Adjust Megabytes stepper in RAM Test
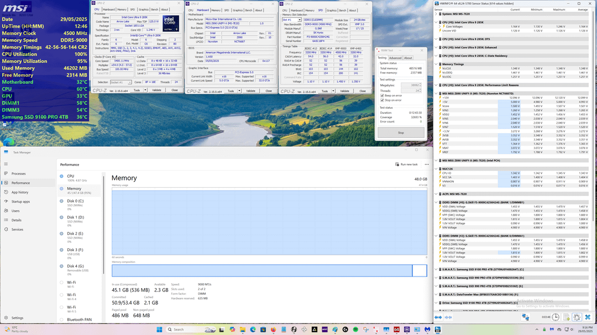This screenshot has width=597, height=335. click(420, 85)
